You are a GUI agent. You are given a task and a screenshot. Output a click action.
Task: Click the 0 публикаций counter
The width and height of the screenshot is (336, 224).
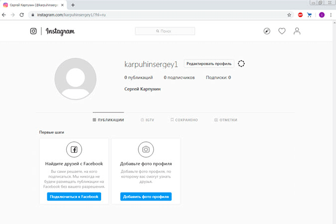click(138, 78)
